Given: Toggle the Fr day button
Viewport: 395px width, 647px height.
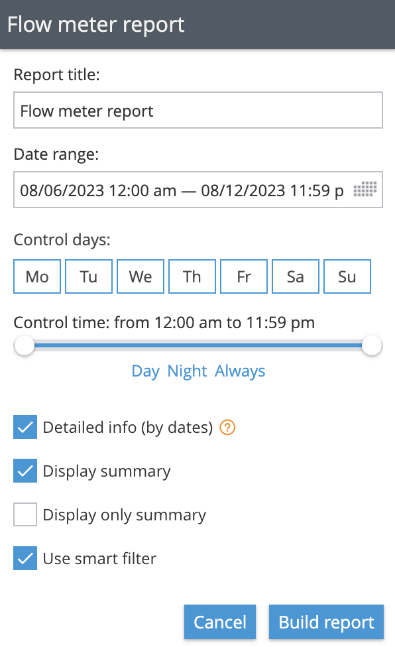Looking at the screenshot, I should [244, 276].
